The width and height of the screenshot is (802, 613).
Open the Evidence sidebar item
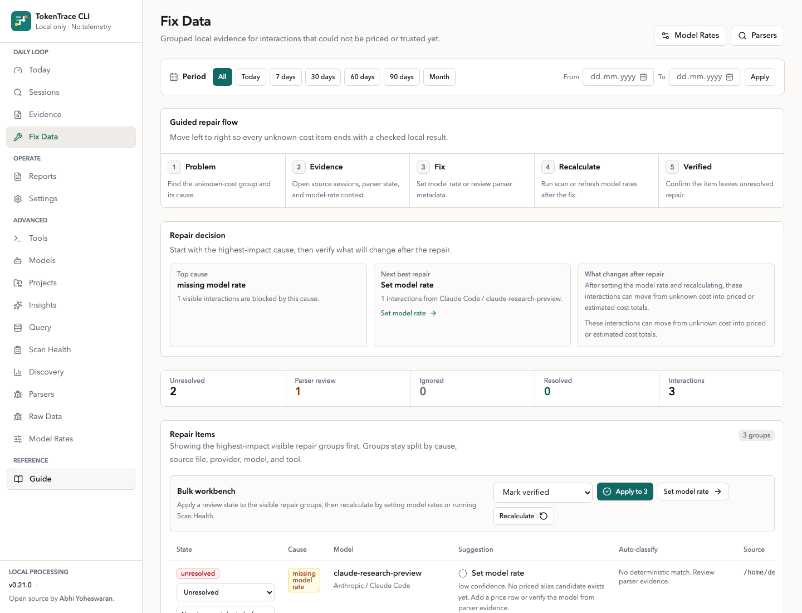point(71,115)
